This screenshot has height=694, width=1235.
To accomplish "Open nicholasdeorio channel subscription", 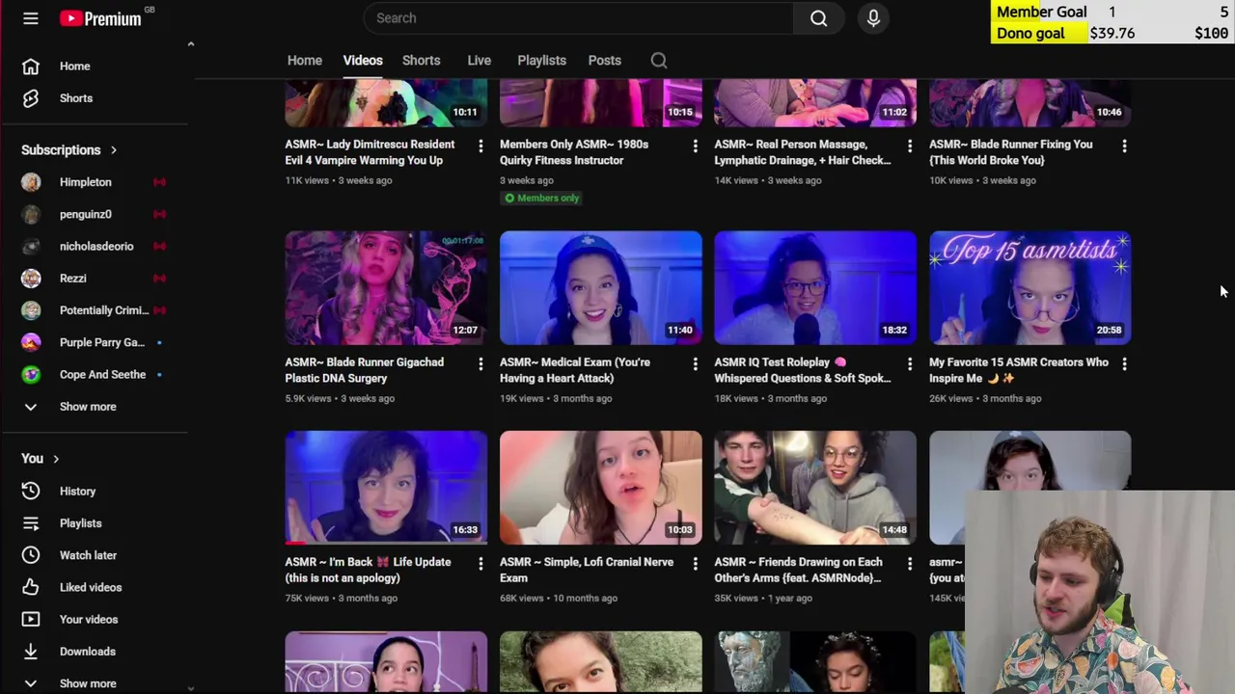I will click(x=95, y=246).
